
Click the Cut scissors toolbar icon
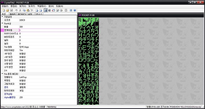coord(20,10)
